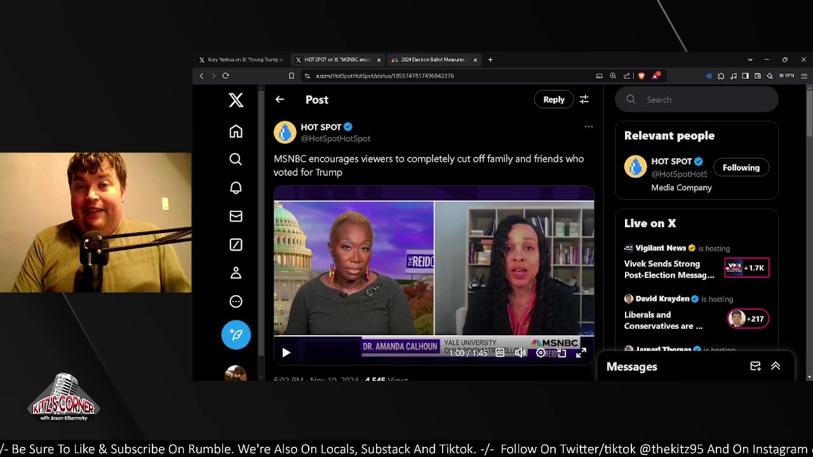Open the zoom magnifier in address bar
This screenshot has height=457, width=813.
point(613,76)
